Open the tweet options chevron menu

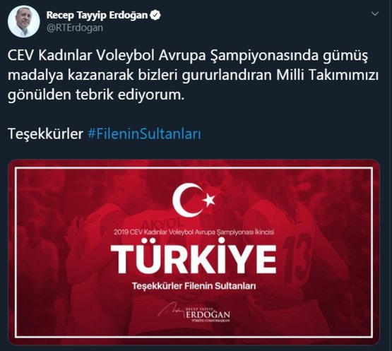click(375, 13)
